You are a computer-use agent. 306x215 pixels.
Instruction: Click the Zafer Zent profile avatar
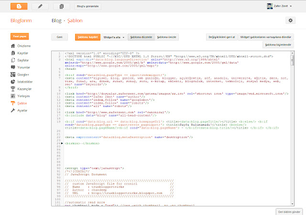pos(270,6)
